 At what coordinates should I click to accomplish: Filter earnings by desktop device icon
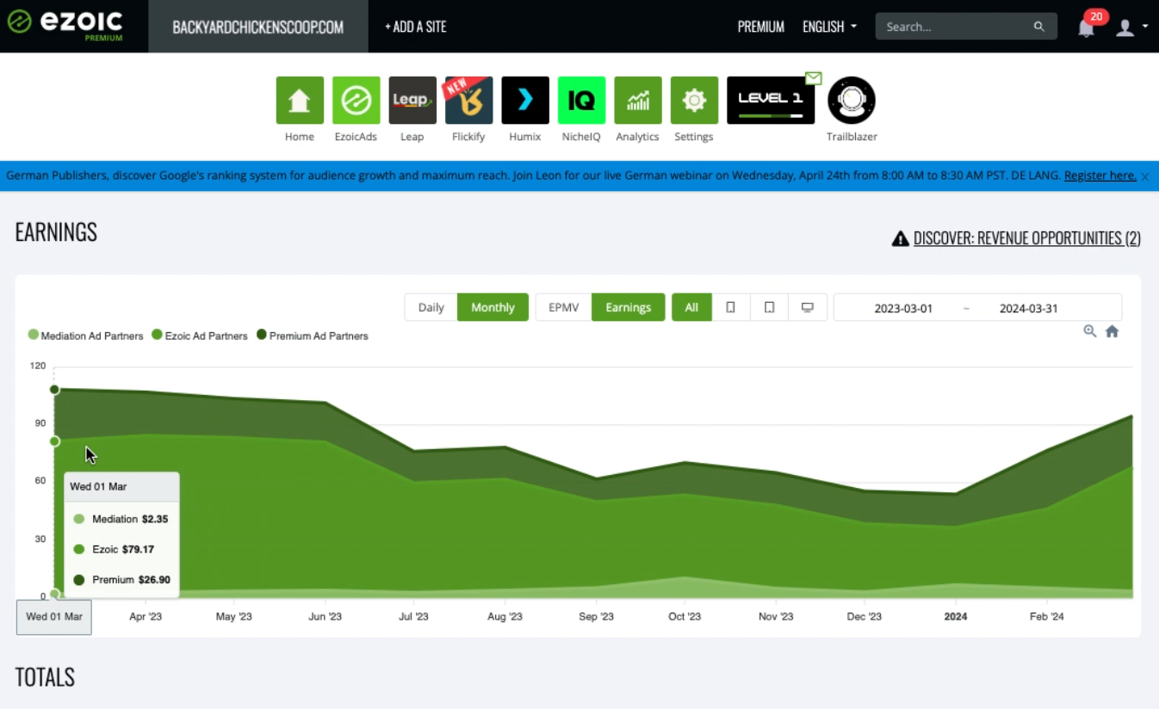pyautogui.click(x=808, y=307)
